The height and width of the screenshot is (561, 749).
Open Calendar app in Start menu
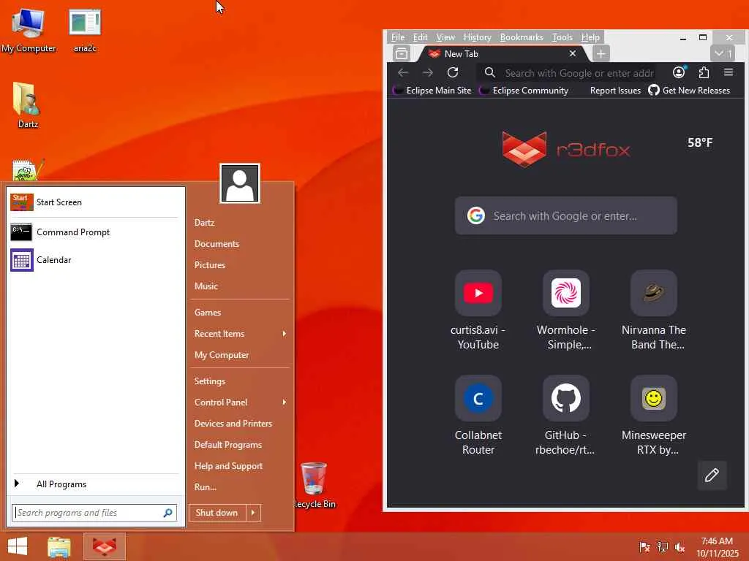[94, 260]
